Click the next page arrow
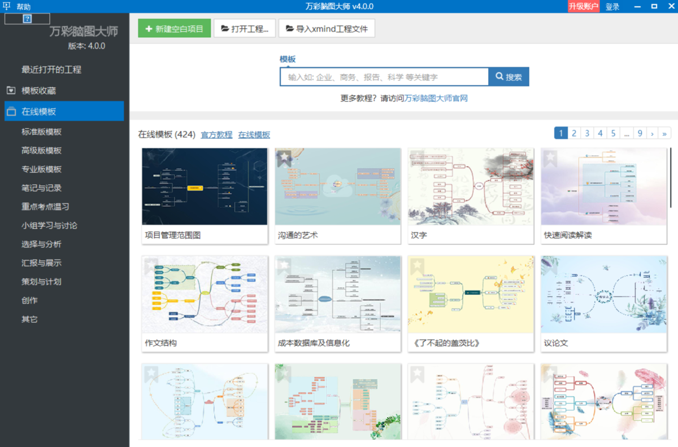The width and height of the screenshot is (678, 447). tap(652, 133)
